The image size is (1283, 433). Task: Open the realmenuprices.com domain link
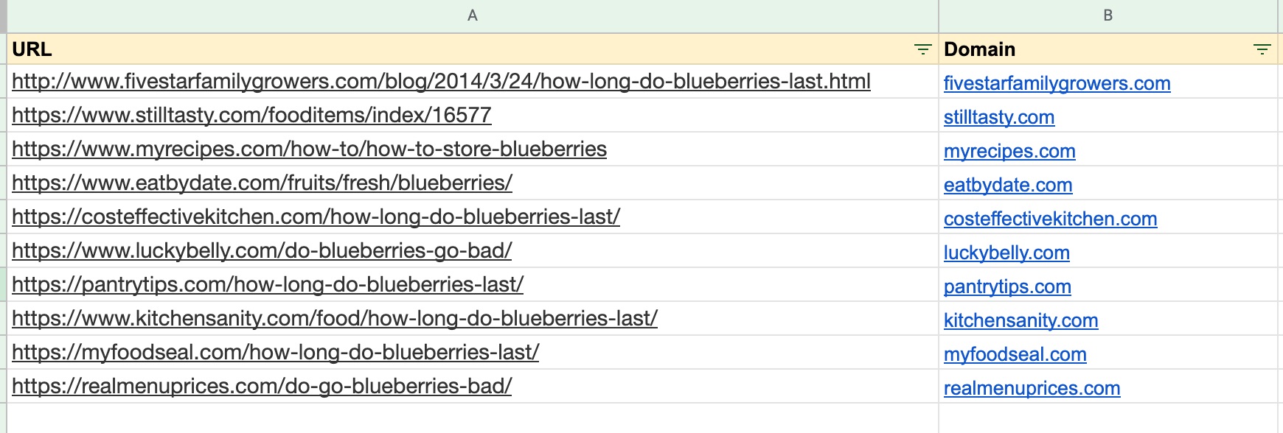tap(1032, 388)
